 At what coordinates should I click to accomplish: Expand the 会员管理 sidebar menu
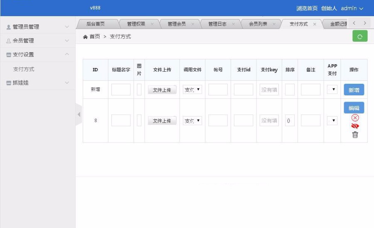click(x=38, y=41)
